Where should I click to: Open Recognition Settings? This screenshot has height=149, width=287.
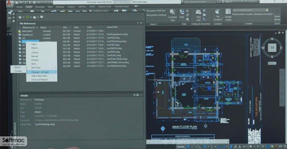(156, 15)
